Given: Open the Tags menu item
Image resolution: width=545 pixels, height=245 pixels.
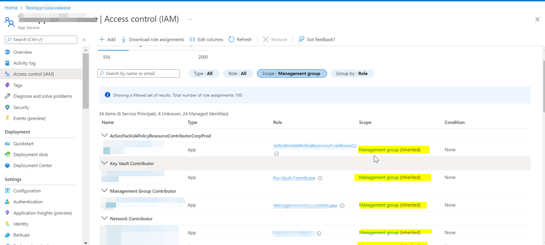Looking at the screenshot, I should (18, 85).
